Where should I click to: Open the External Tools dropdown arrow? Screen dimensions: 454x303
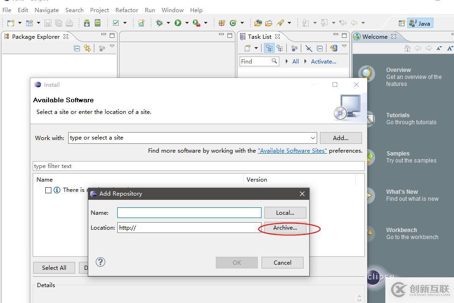(x=206, y=23)
